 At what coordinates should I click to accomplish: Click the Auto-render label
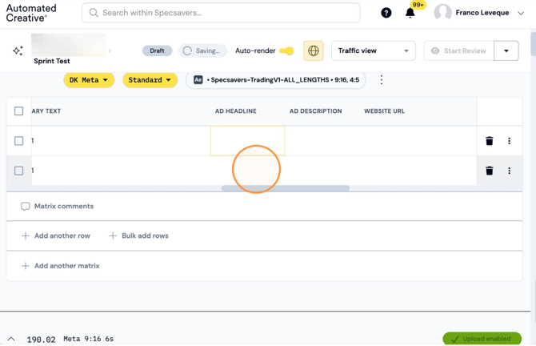point(255,50)
